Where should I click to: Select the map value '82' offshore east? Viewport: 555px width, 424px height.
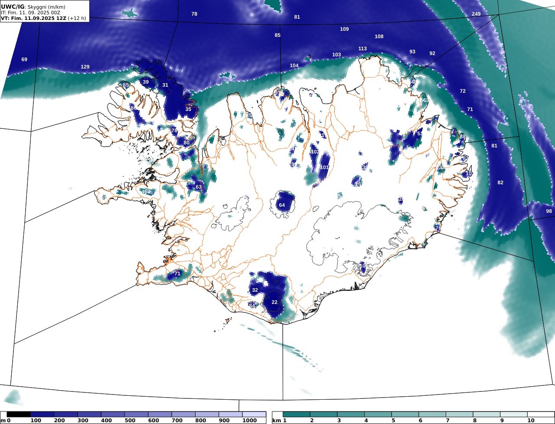click(x=500, y=183)
